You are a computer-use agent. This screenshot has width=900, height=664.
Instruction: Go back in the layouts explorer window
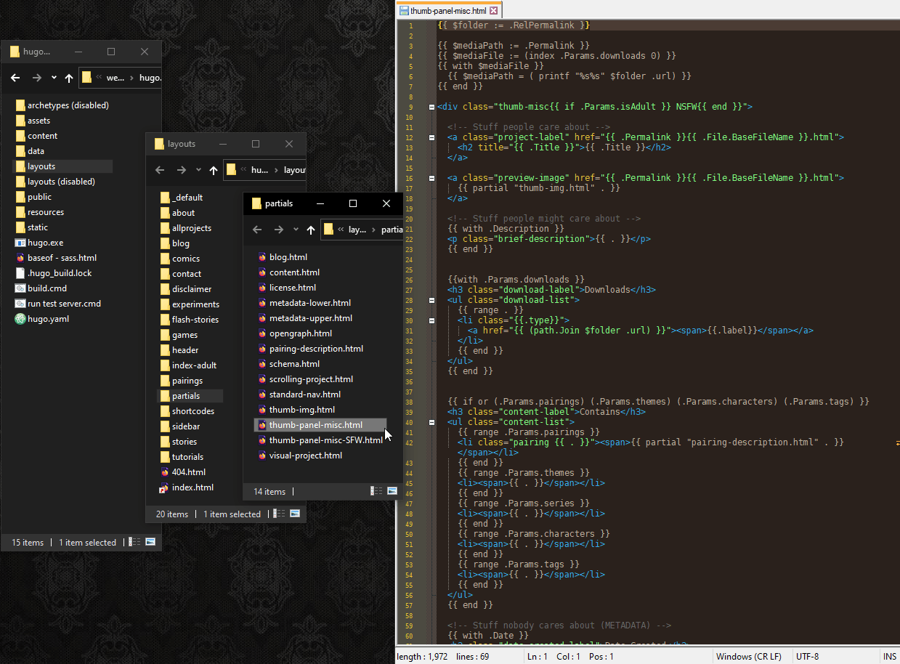(x=161, y=170)
